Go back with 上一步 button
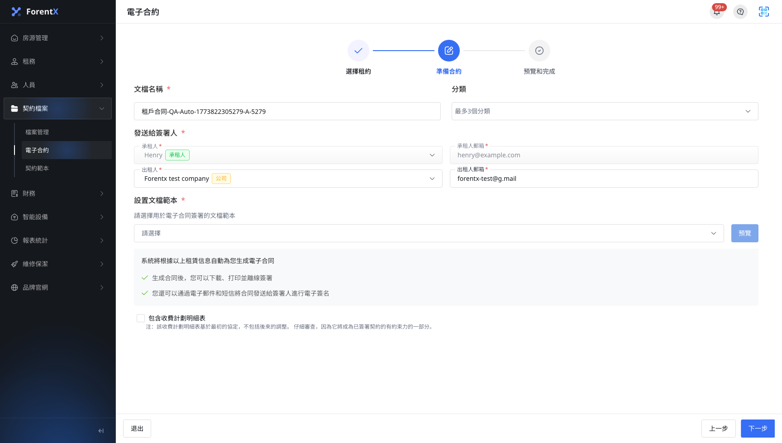 [719, 429]
